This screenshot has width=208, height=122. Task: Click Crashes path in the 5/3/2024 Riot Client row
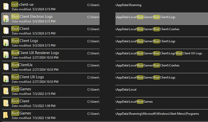point(147,29)
